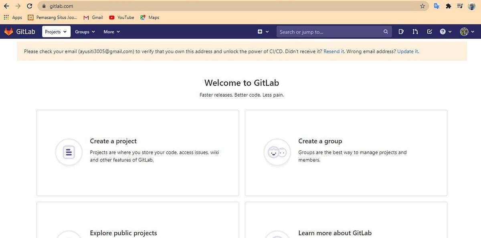Click the search magnifier in navbar

(x=385, y=32)
